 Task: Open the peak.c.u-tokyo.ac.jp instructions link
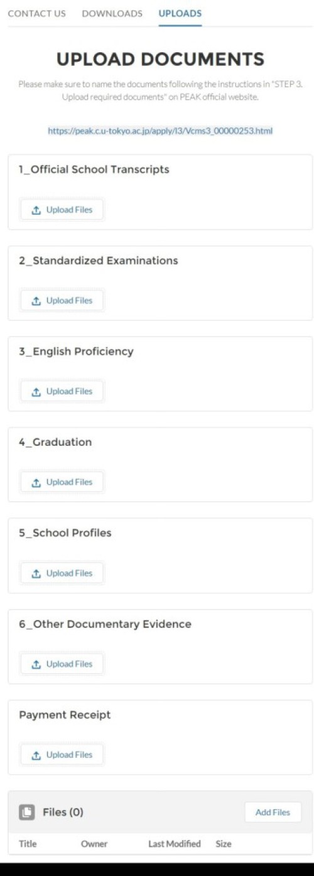click(x=160, y=131)
